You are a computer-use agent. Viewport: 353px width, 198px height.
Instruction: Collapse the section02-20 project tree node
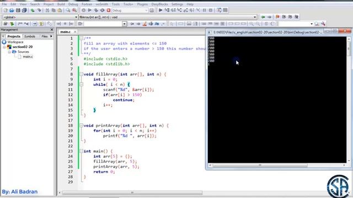[4, 47]
